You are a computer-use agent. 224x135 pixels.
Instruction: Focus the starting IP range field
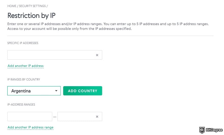pyautogui.click(x=30, y=117)
